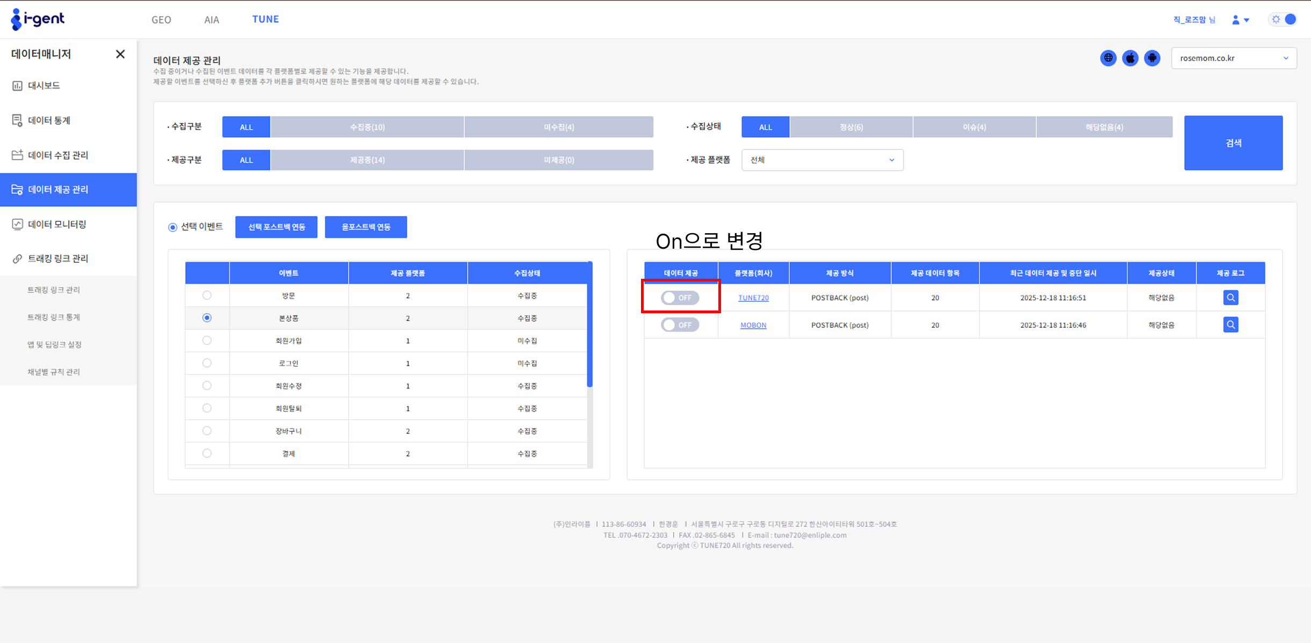Select the web globe platform icon
Viewport: 1311px width, 643px height.
click(1108, 58)
